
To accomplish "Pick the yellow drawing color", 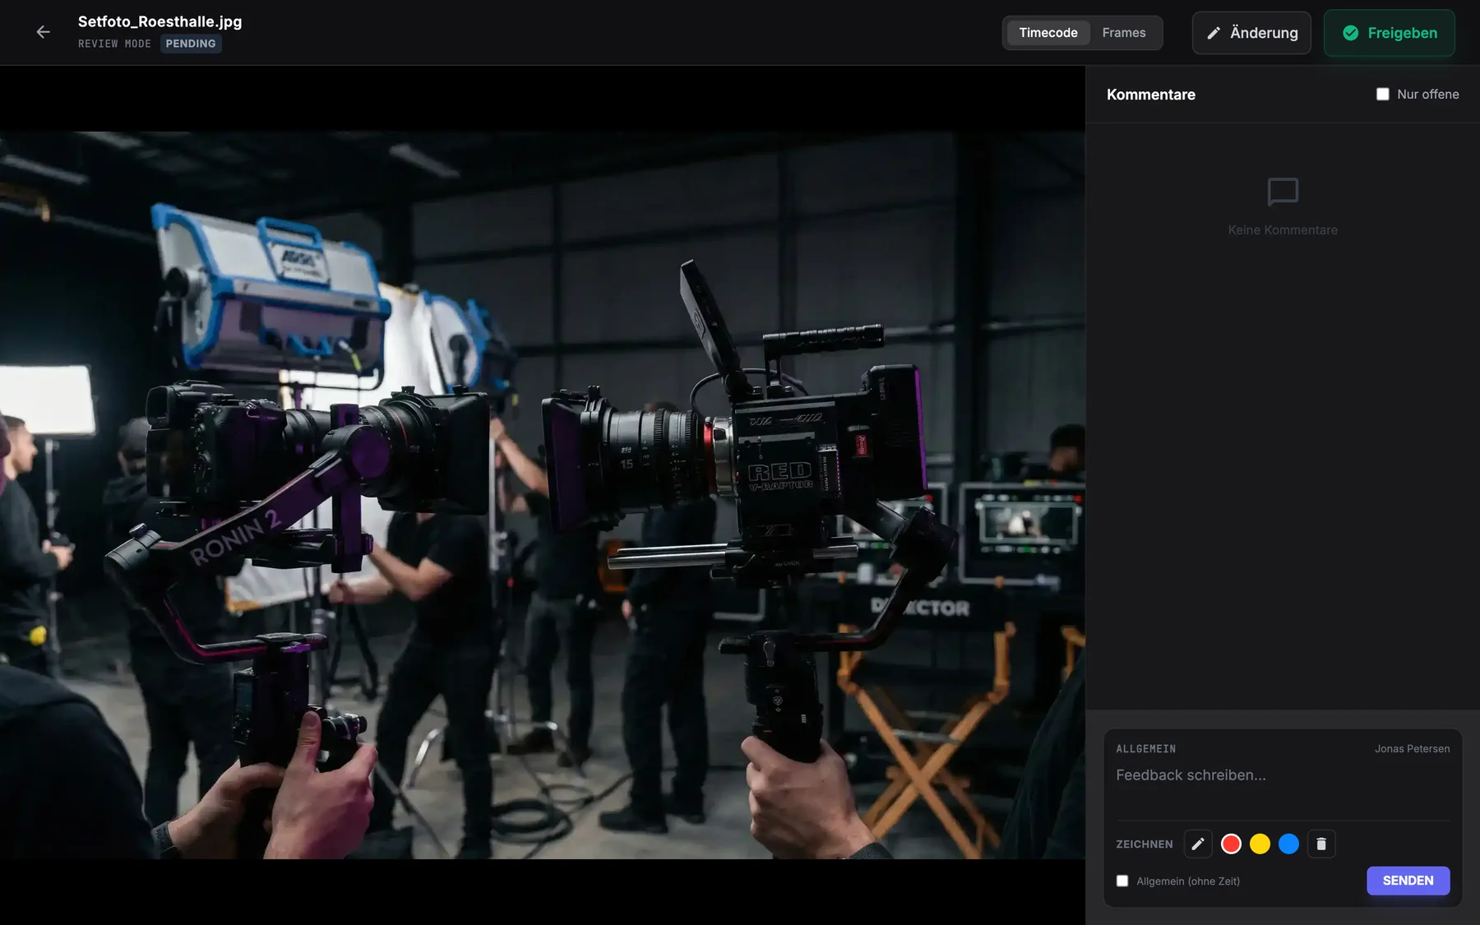I will 1260,844.
